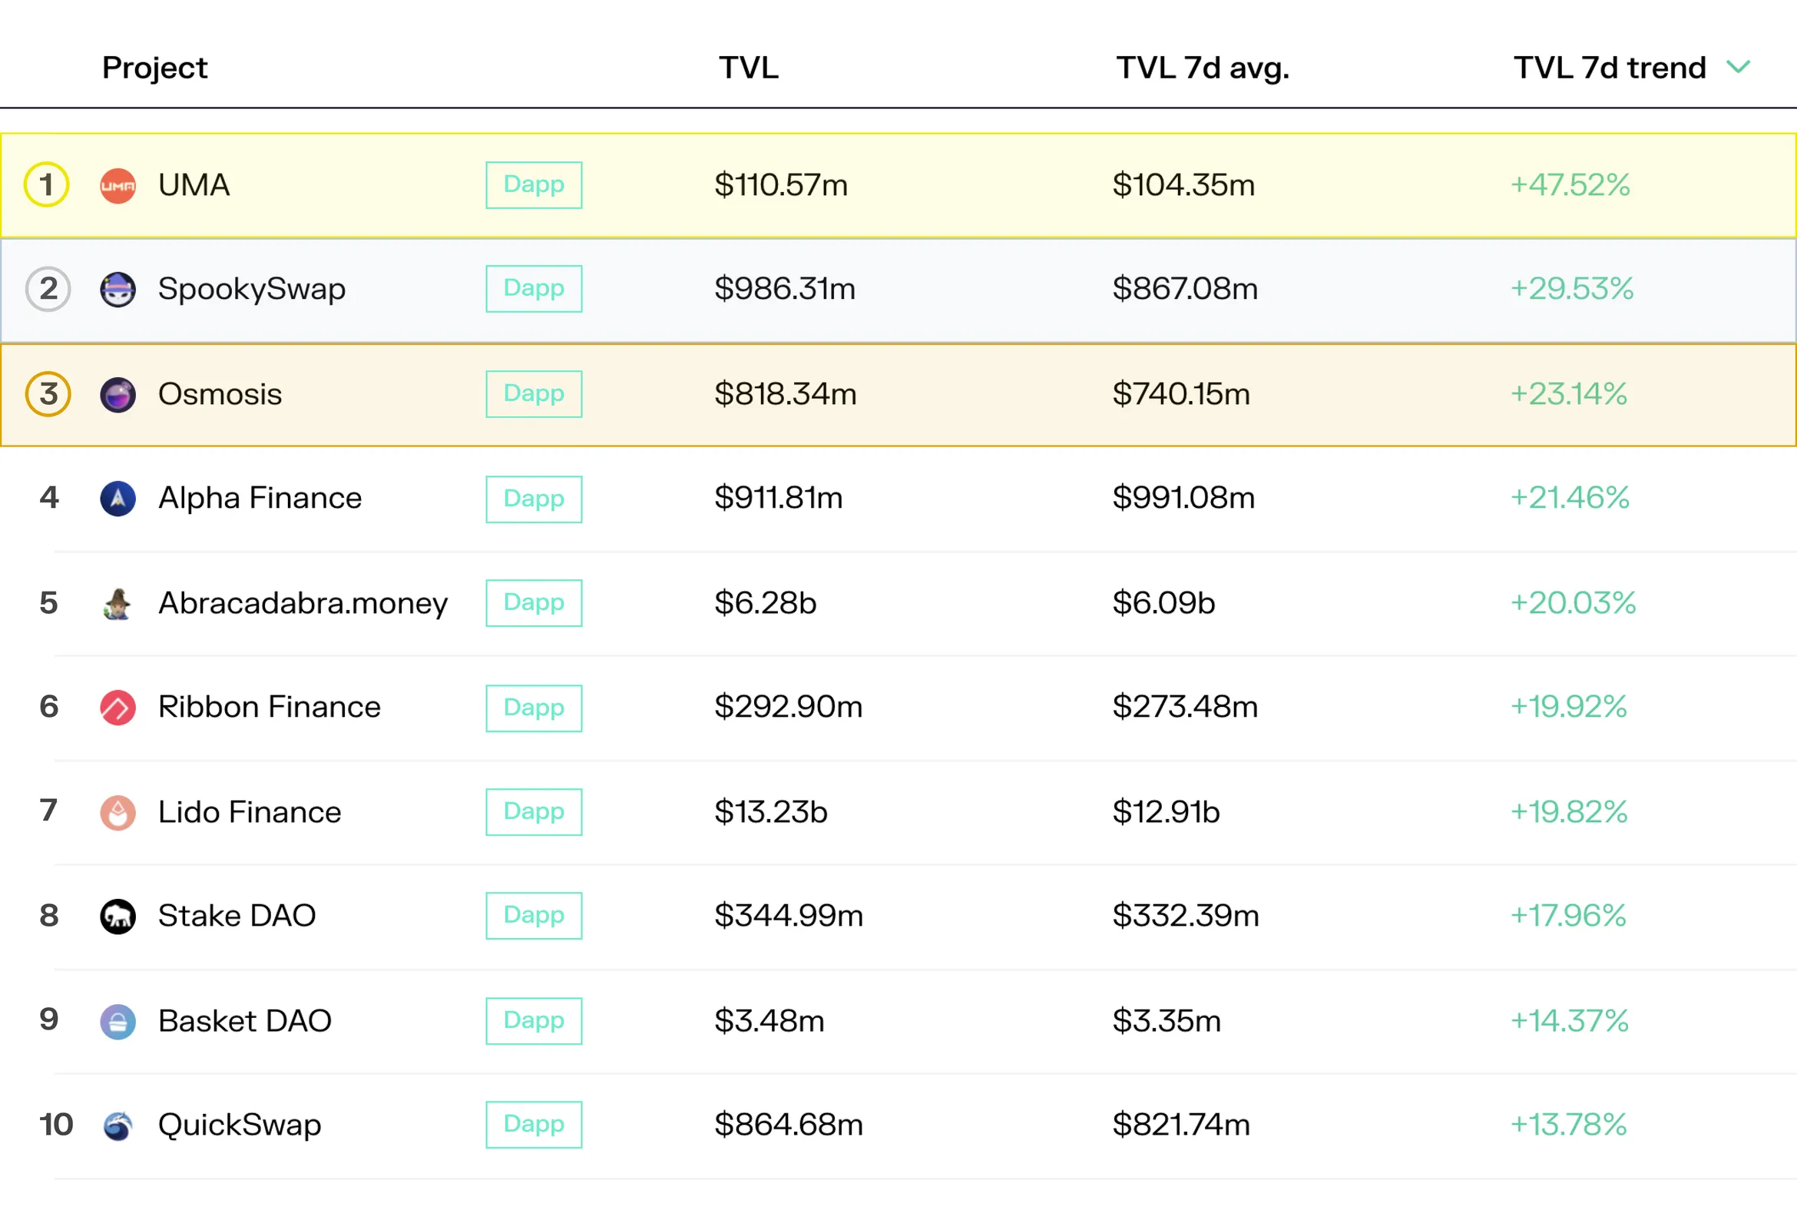Open the Abracadabra.money wizard icon
The height and width of the screenshot is (1220, 1797).
point(117,603)
